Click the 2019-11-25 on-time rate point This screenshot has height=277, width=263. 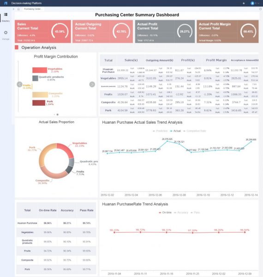[192, 233]
